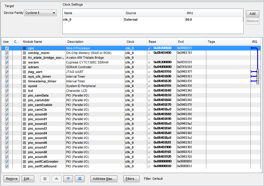Click the blue move-to-bottom arrow button

pos(80,179)
